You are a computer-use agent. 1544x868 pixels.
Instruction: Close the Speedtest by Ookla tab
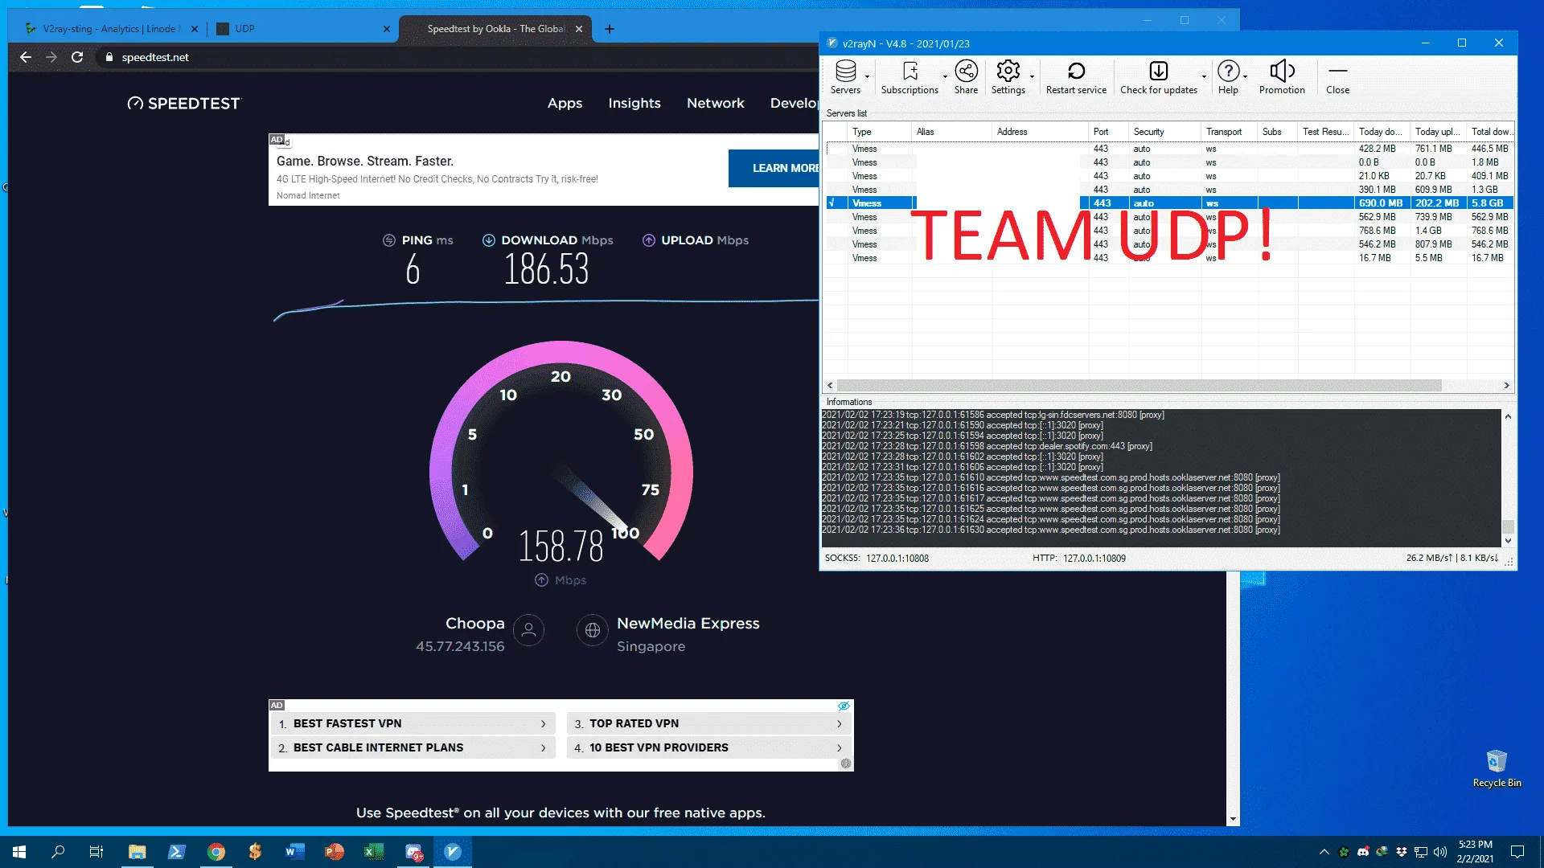579,29
